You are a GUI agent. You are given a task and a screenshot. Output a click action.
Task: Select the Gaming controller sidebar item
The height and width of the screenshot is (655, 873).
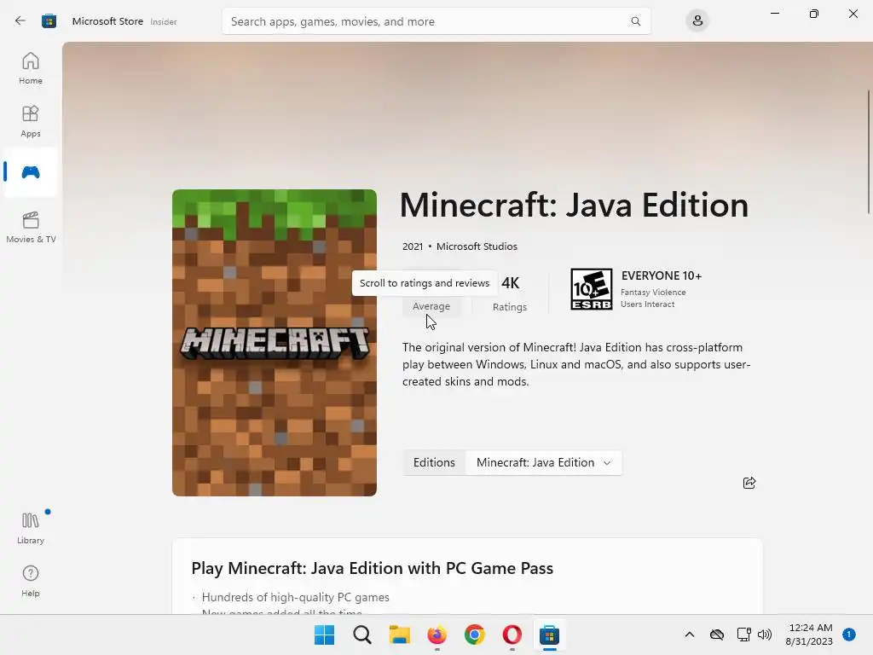[x=31, y=172]
